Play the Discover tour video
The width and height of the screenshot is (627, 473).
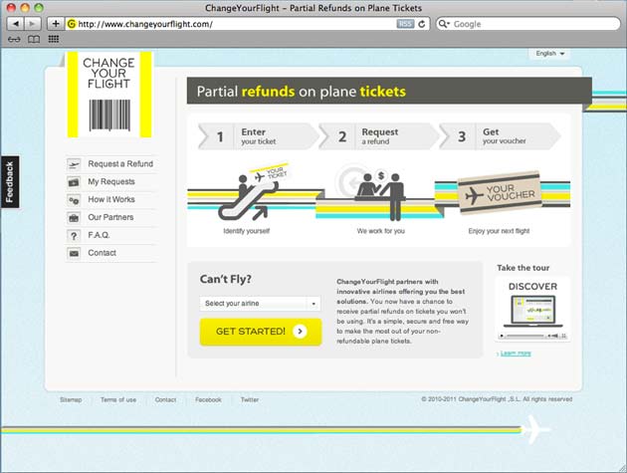(x=502, y=336)
